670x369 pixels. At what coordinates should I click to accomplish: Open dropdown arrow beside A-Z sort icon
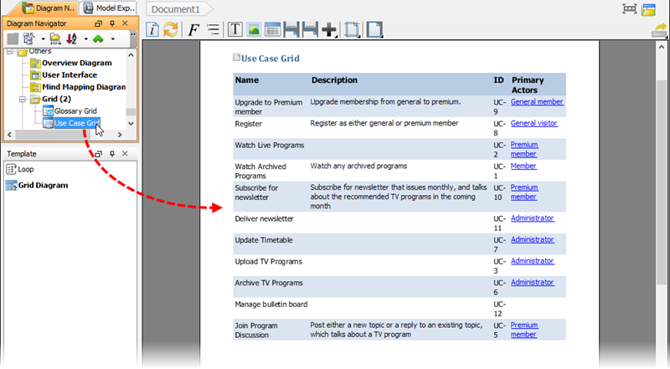coord(85,39)
